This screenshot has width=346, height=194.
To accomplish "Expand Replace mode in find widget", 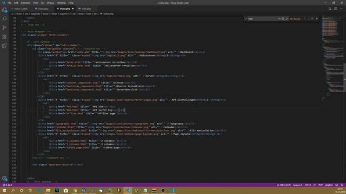I will (245, 19).
